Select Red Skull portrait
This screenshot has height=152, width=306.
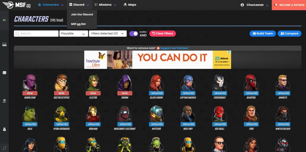tap(220, 114)
